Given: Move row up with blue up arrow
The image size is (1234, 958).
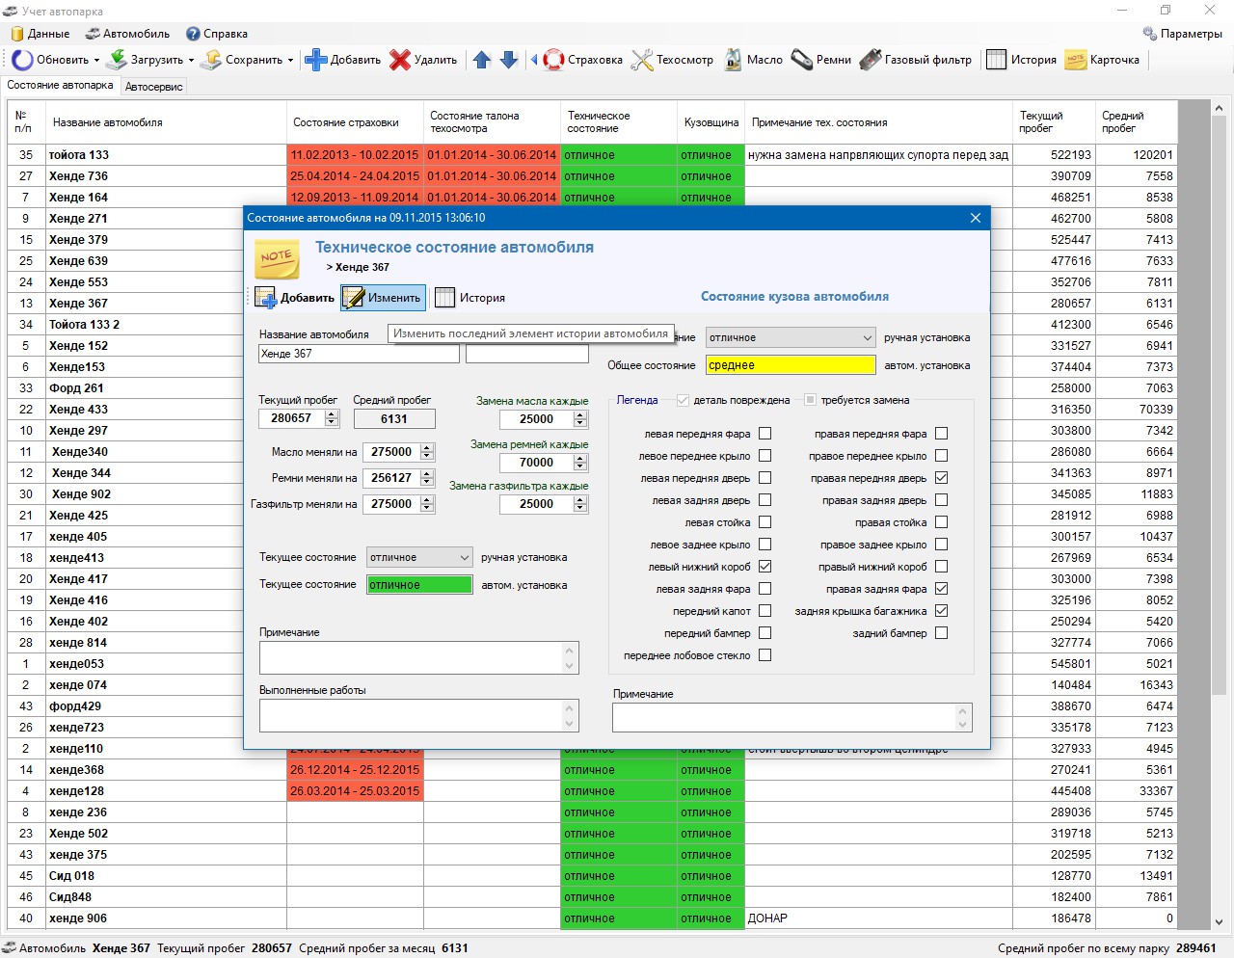Looking at the screenshot, I should (482, 60).
